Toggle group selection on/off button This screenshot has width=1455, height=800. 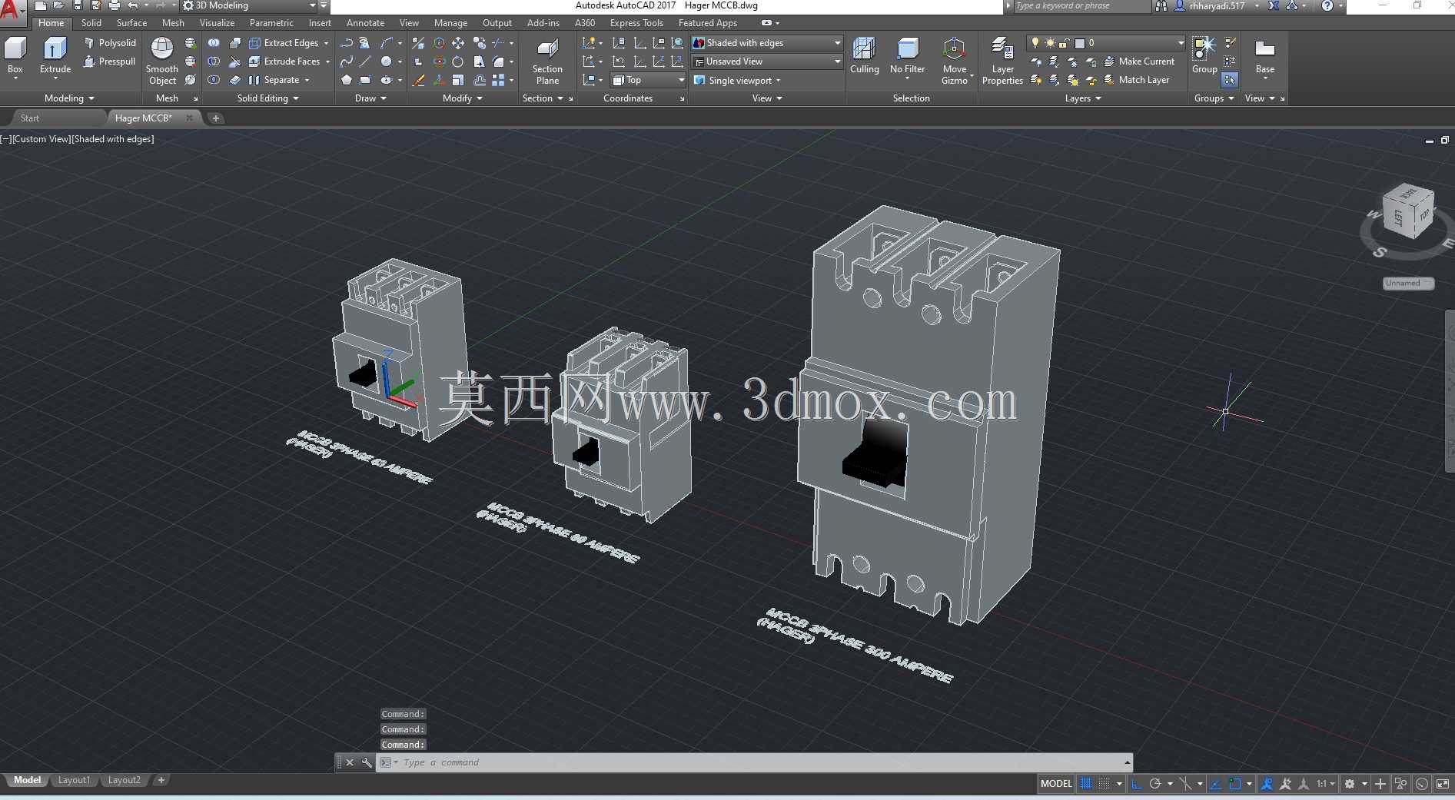coord(1230,80)
